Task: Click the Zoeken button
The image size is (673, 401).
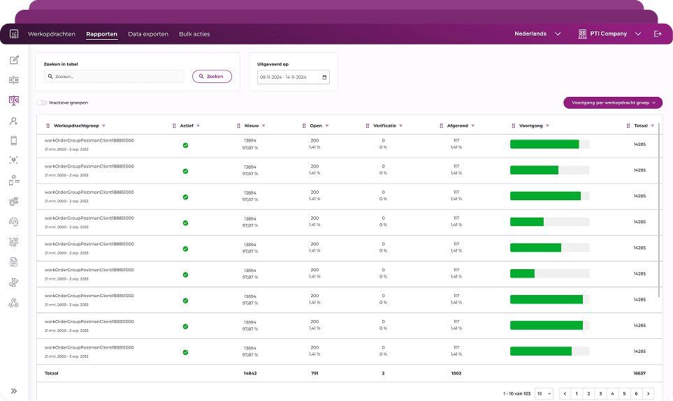Action: 212,76
